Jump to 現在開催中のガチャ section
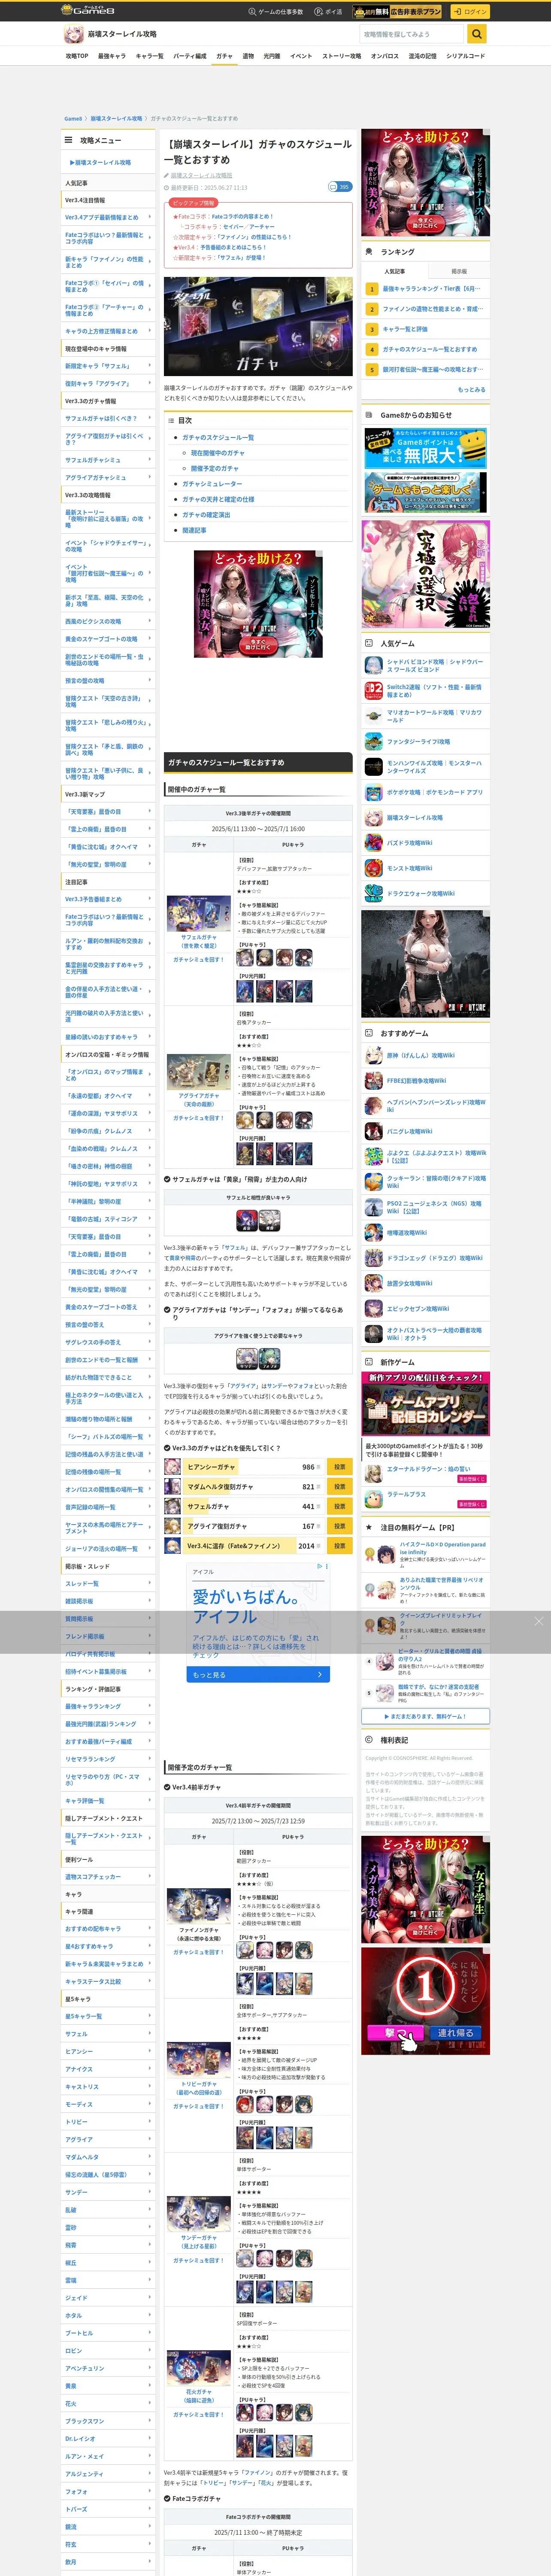Viewport: 551px width, 2576px height. point(217,453)
